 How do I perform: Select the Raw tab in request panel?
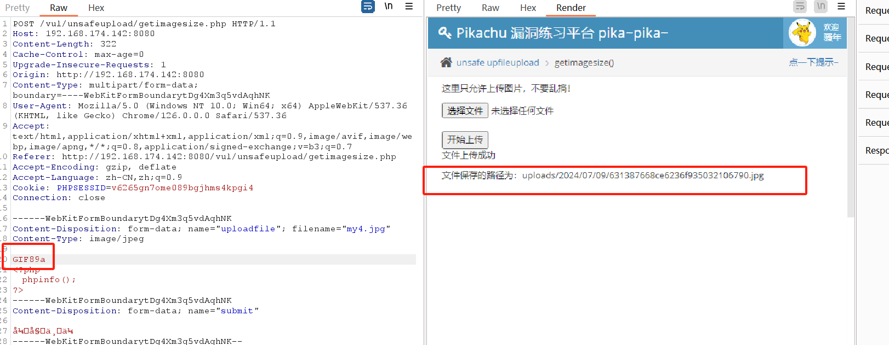[x=59, y=8]
